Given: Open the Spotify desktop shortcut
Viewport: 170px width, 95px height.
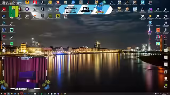Looking at the screenshot, I should pyautogui.click(x=12, y=44).
